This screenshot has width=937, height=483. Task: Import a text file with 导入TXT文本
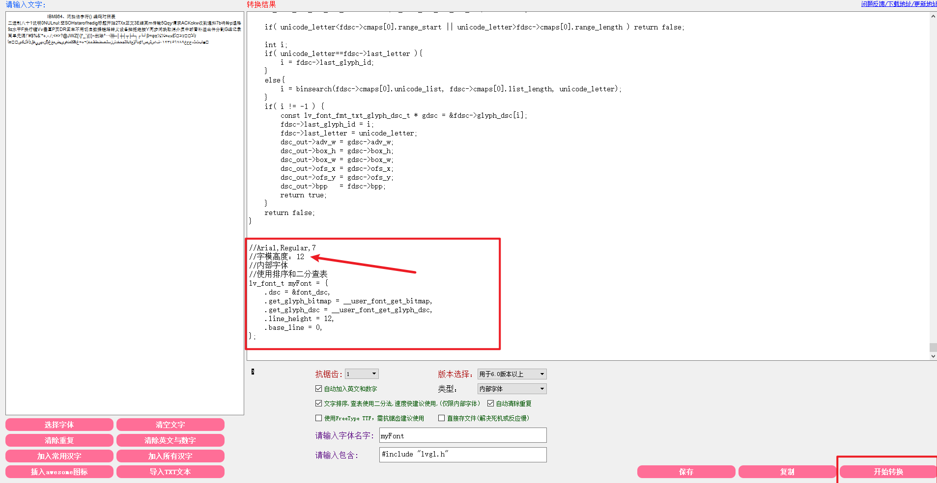coord(170,472)
